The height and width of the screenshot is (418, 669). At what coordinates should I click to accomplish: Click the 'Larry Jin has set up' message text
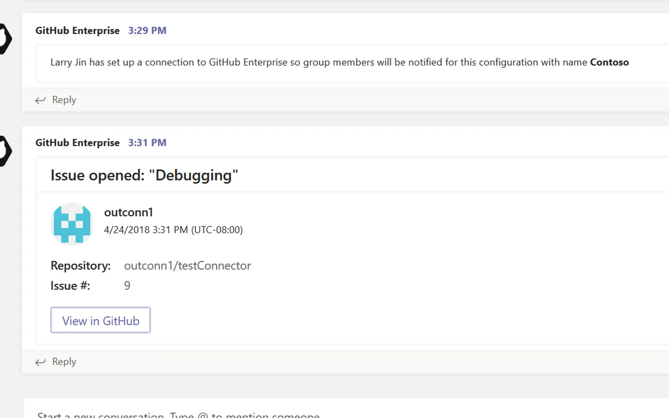click(x=340, y=62)
